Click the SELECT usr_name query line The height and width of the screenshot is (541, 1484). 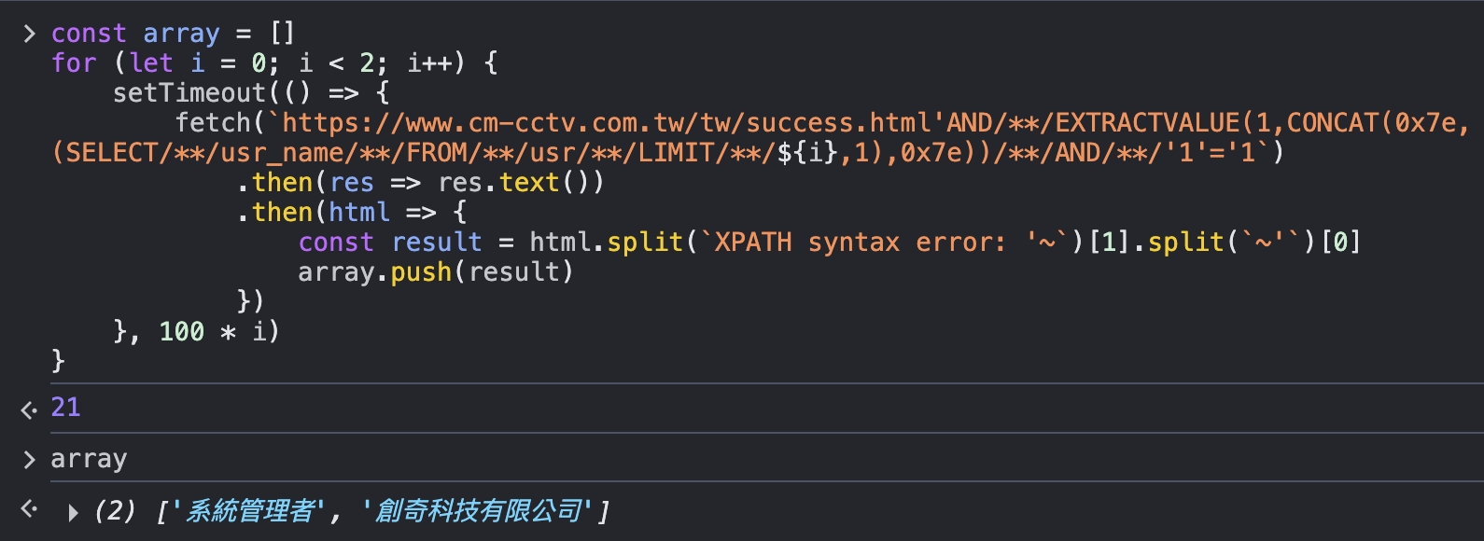(667, 153)
